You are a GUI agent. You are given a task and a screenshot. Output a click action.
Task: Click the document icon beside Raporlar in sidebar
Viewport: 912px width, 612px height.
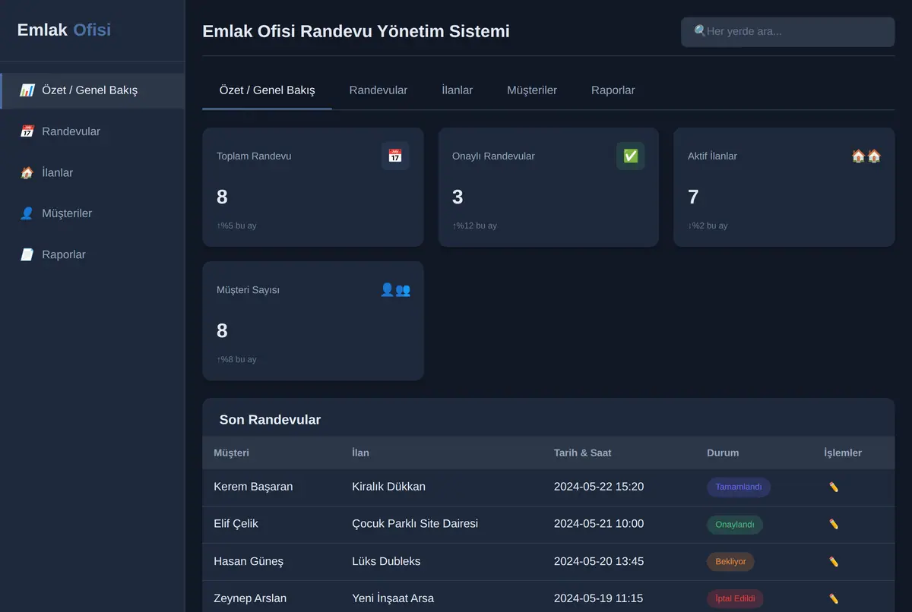point(27,254)
